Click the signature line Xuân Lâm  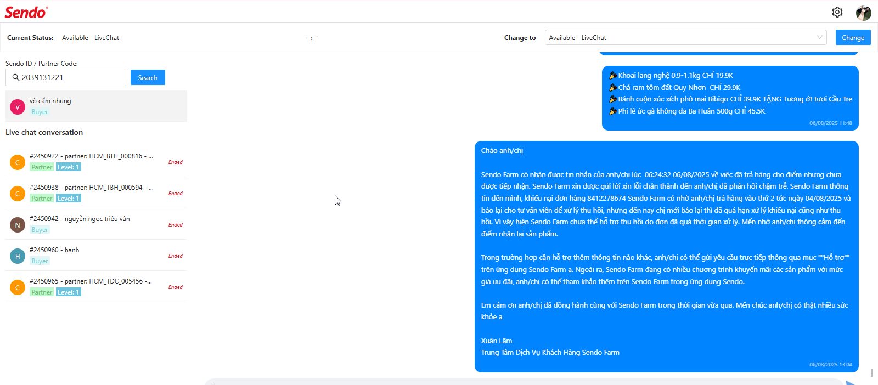[497, 341]
